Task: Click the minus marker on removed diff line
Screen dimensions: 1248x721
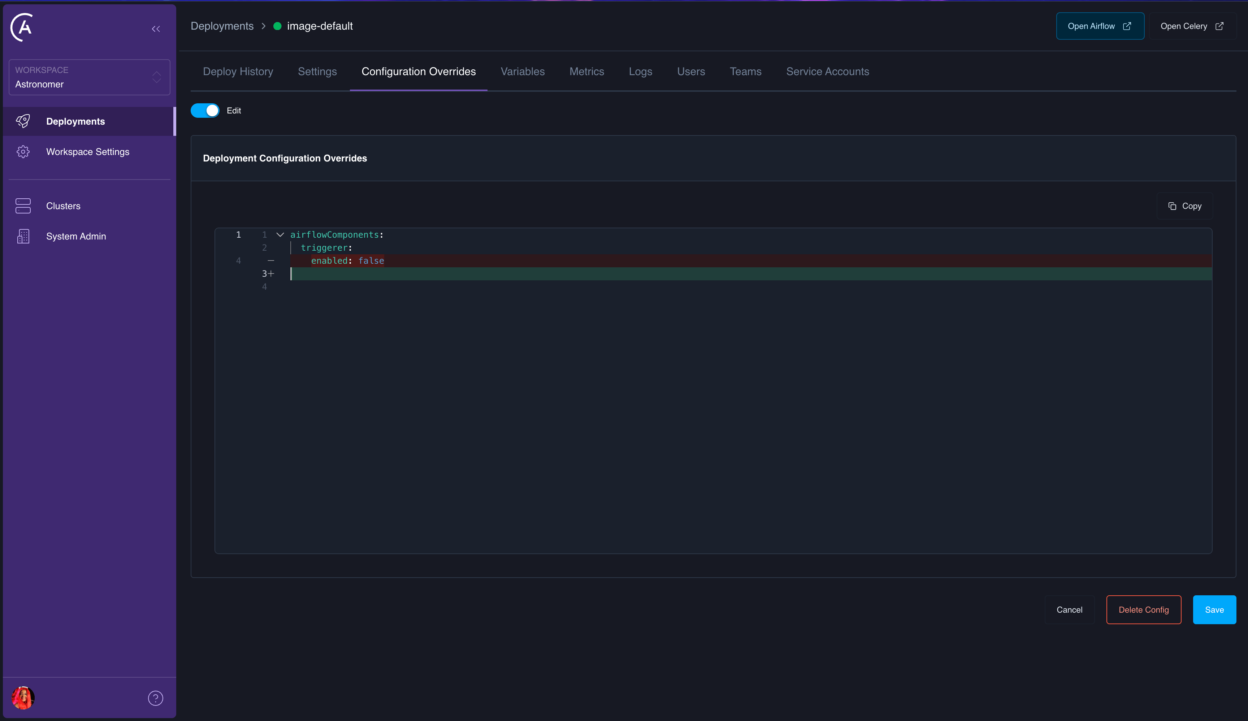Action: [x=271, y=260]
